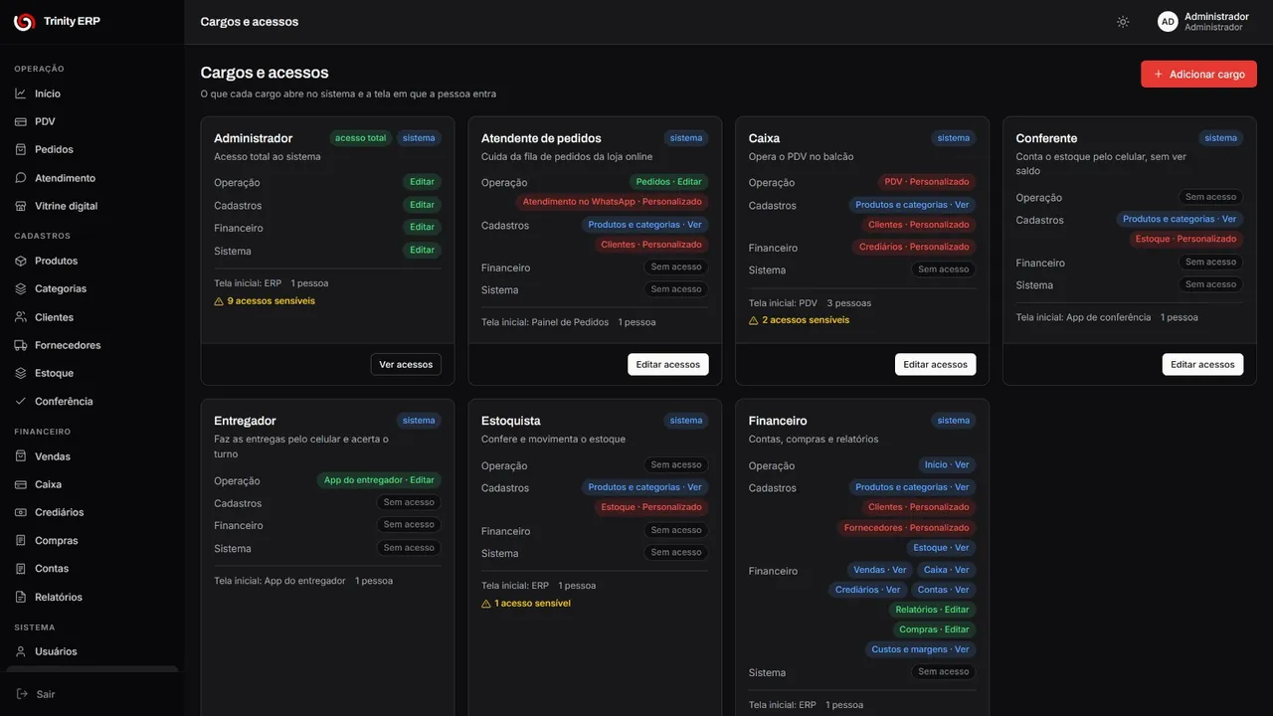Screen dimensions: 1273x716
Task: Click the Vitrine digital storefront icon
Action: click(21, 206)
